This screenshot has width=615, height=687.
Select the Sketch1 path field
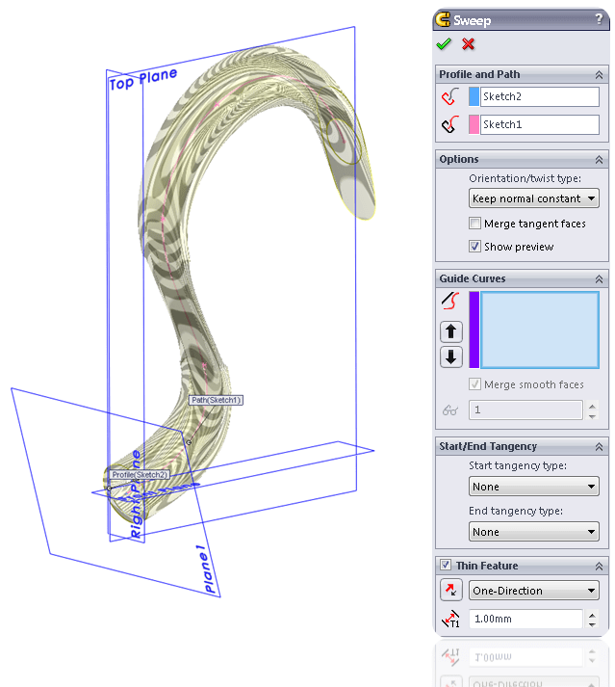click(539, 124)
